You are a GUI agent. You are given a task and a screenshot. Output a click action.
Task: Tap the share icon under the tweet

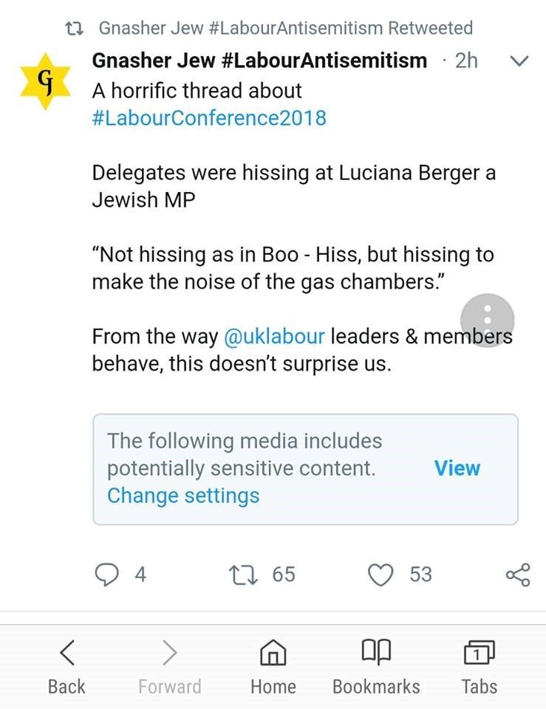click(517, 575)
